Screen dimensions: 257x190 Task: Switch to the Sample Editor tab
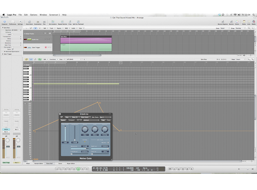pyautogui.click(x=39, y=163)
